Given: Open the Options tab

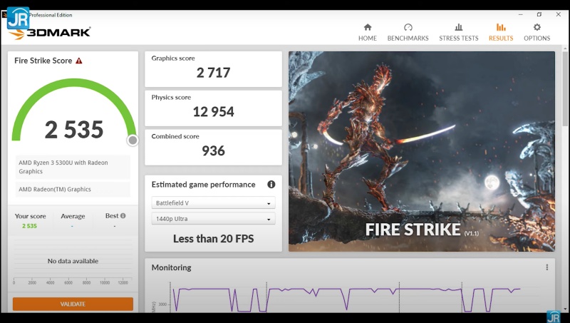Looking at the screenshot, I should pos(537,32).
